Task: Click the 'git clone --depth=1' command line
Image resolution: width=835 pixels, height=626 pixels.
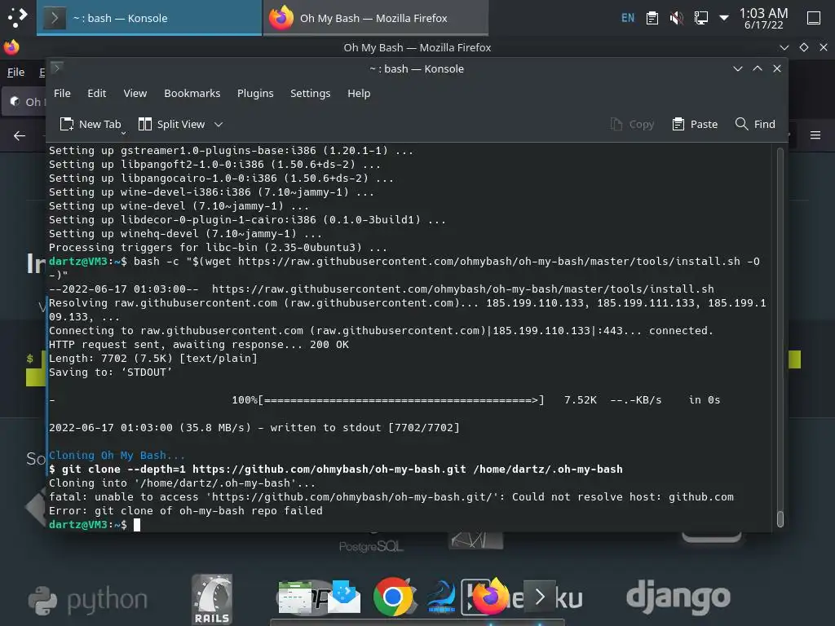Action: tap(335, 469)
